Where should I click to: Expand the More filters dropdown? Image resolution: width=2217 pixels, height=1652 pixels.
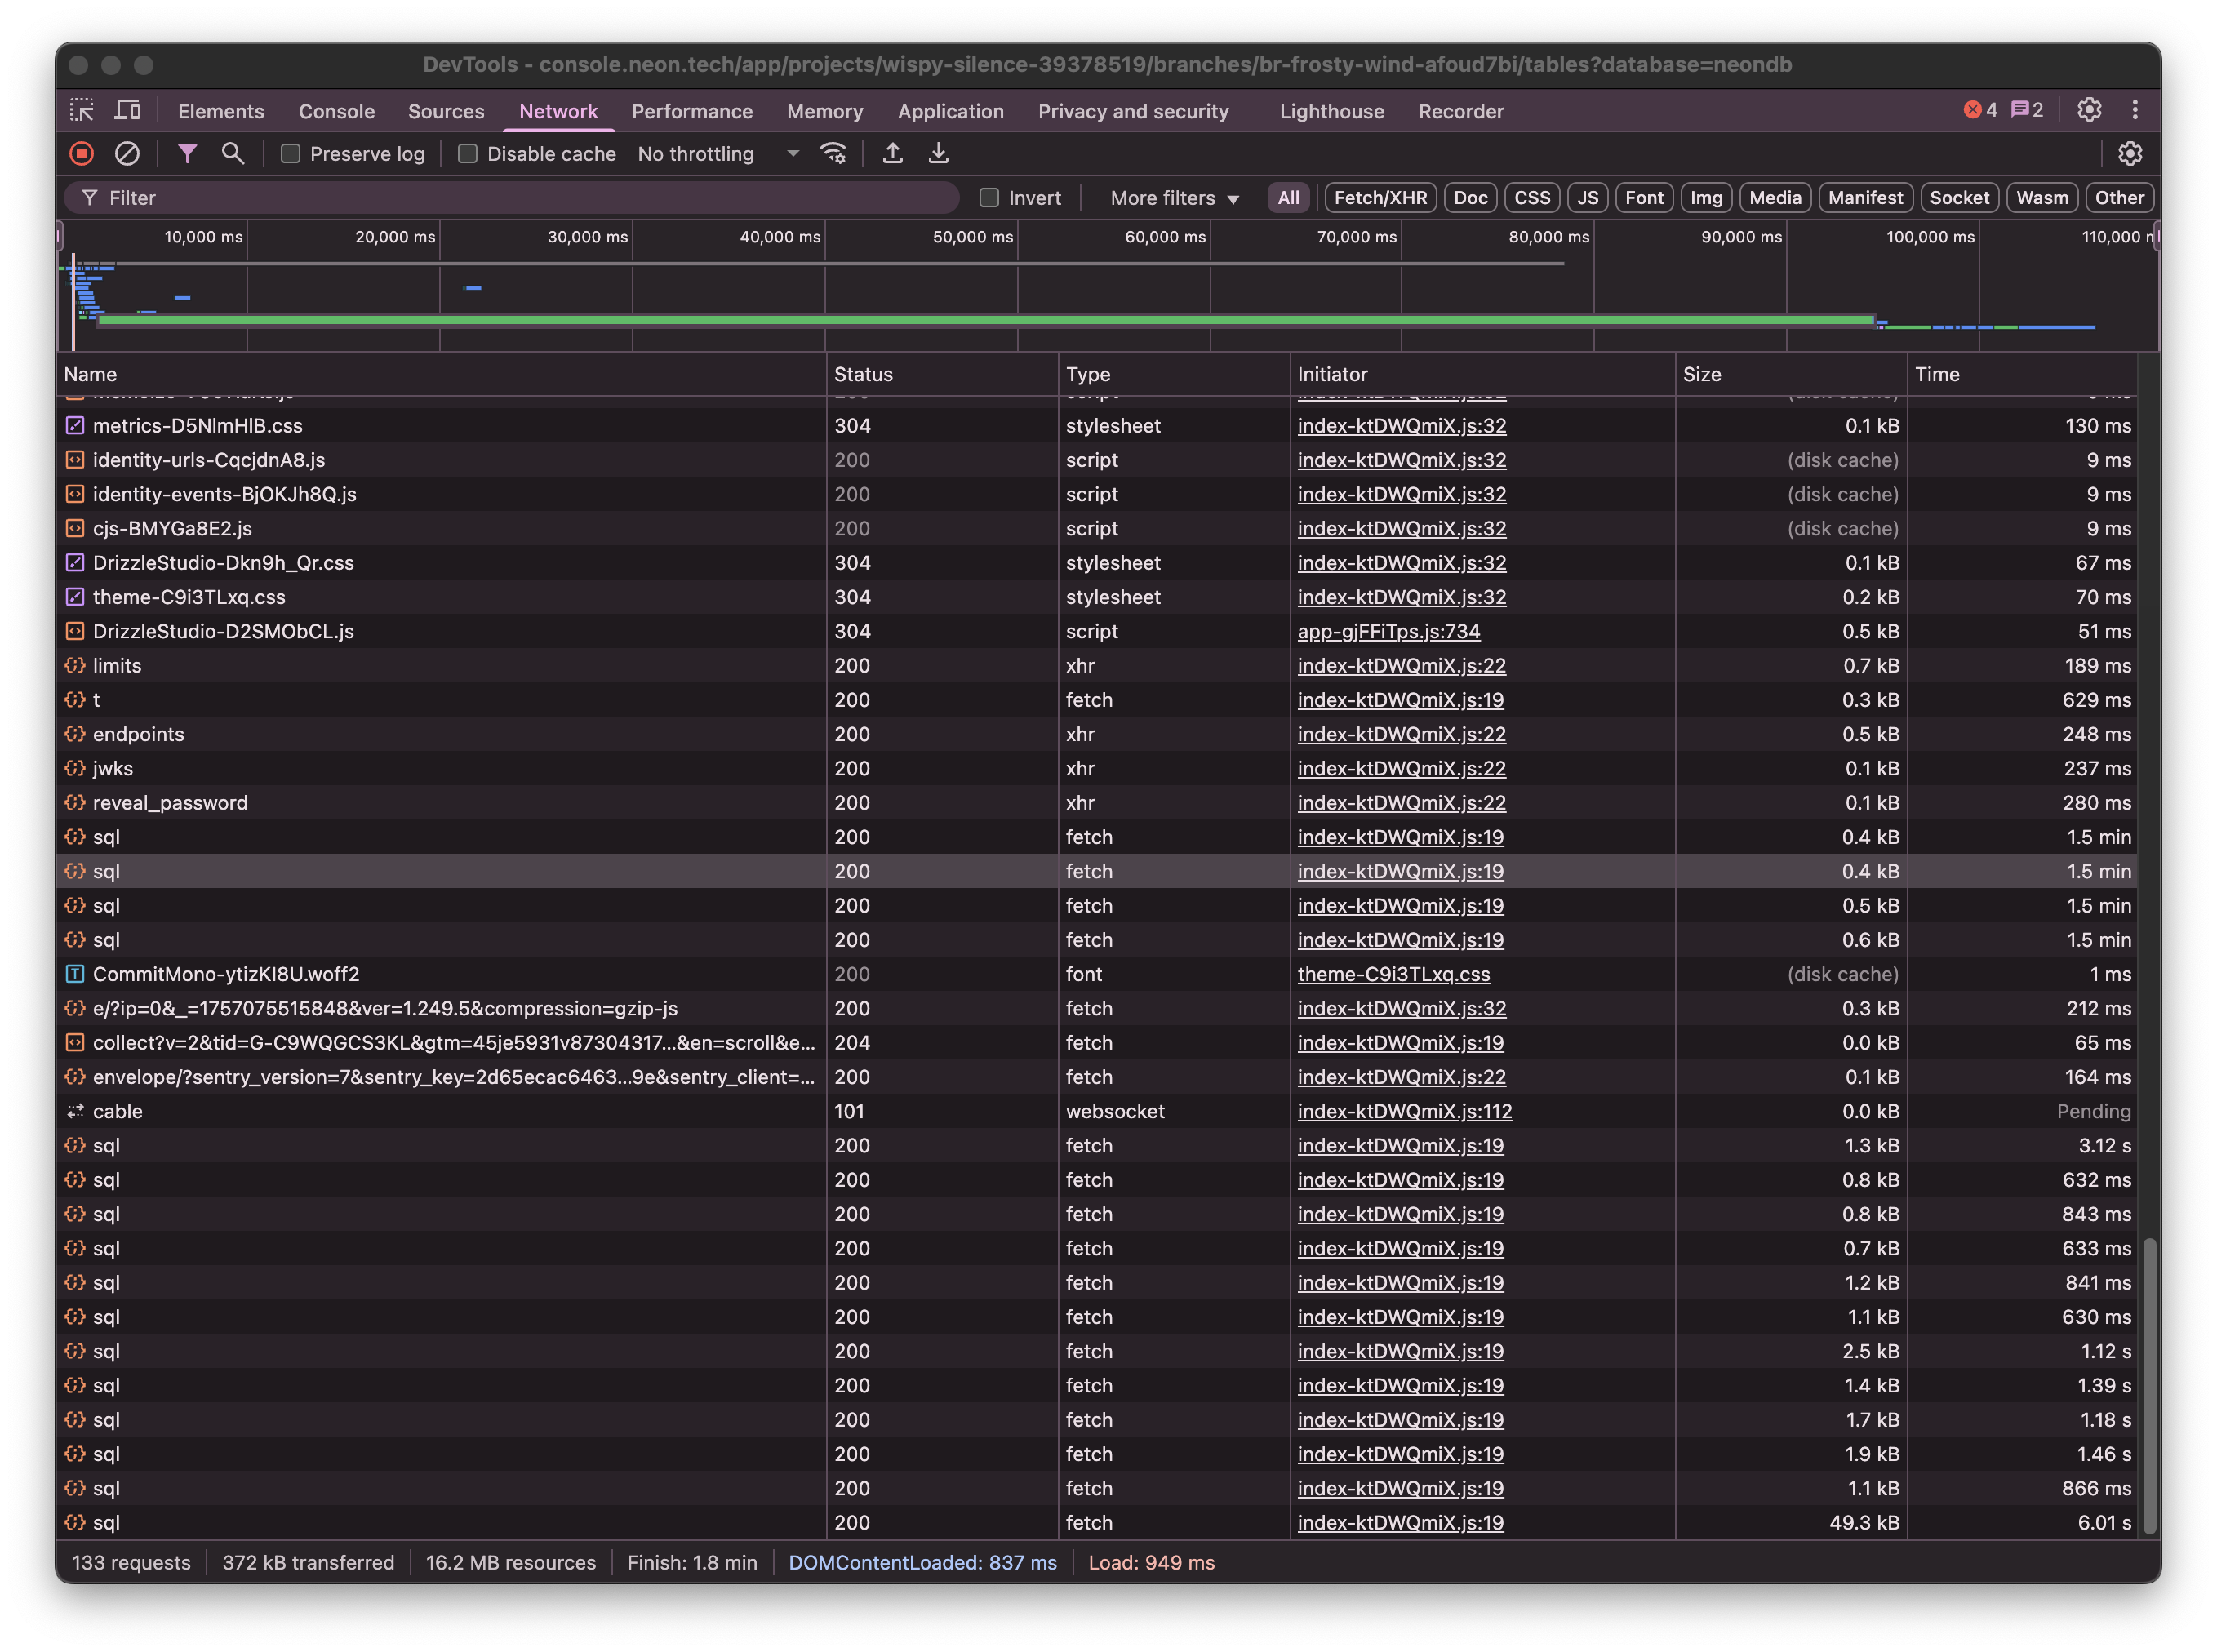[x=1174, y=198]
